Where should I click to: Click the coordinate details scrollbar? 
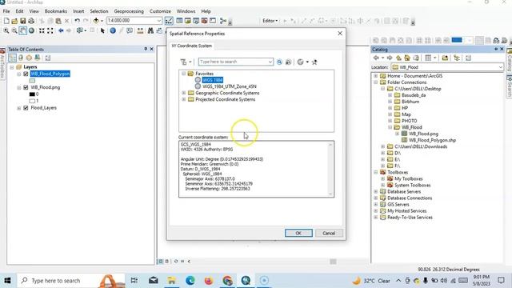330,169
